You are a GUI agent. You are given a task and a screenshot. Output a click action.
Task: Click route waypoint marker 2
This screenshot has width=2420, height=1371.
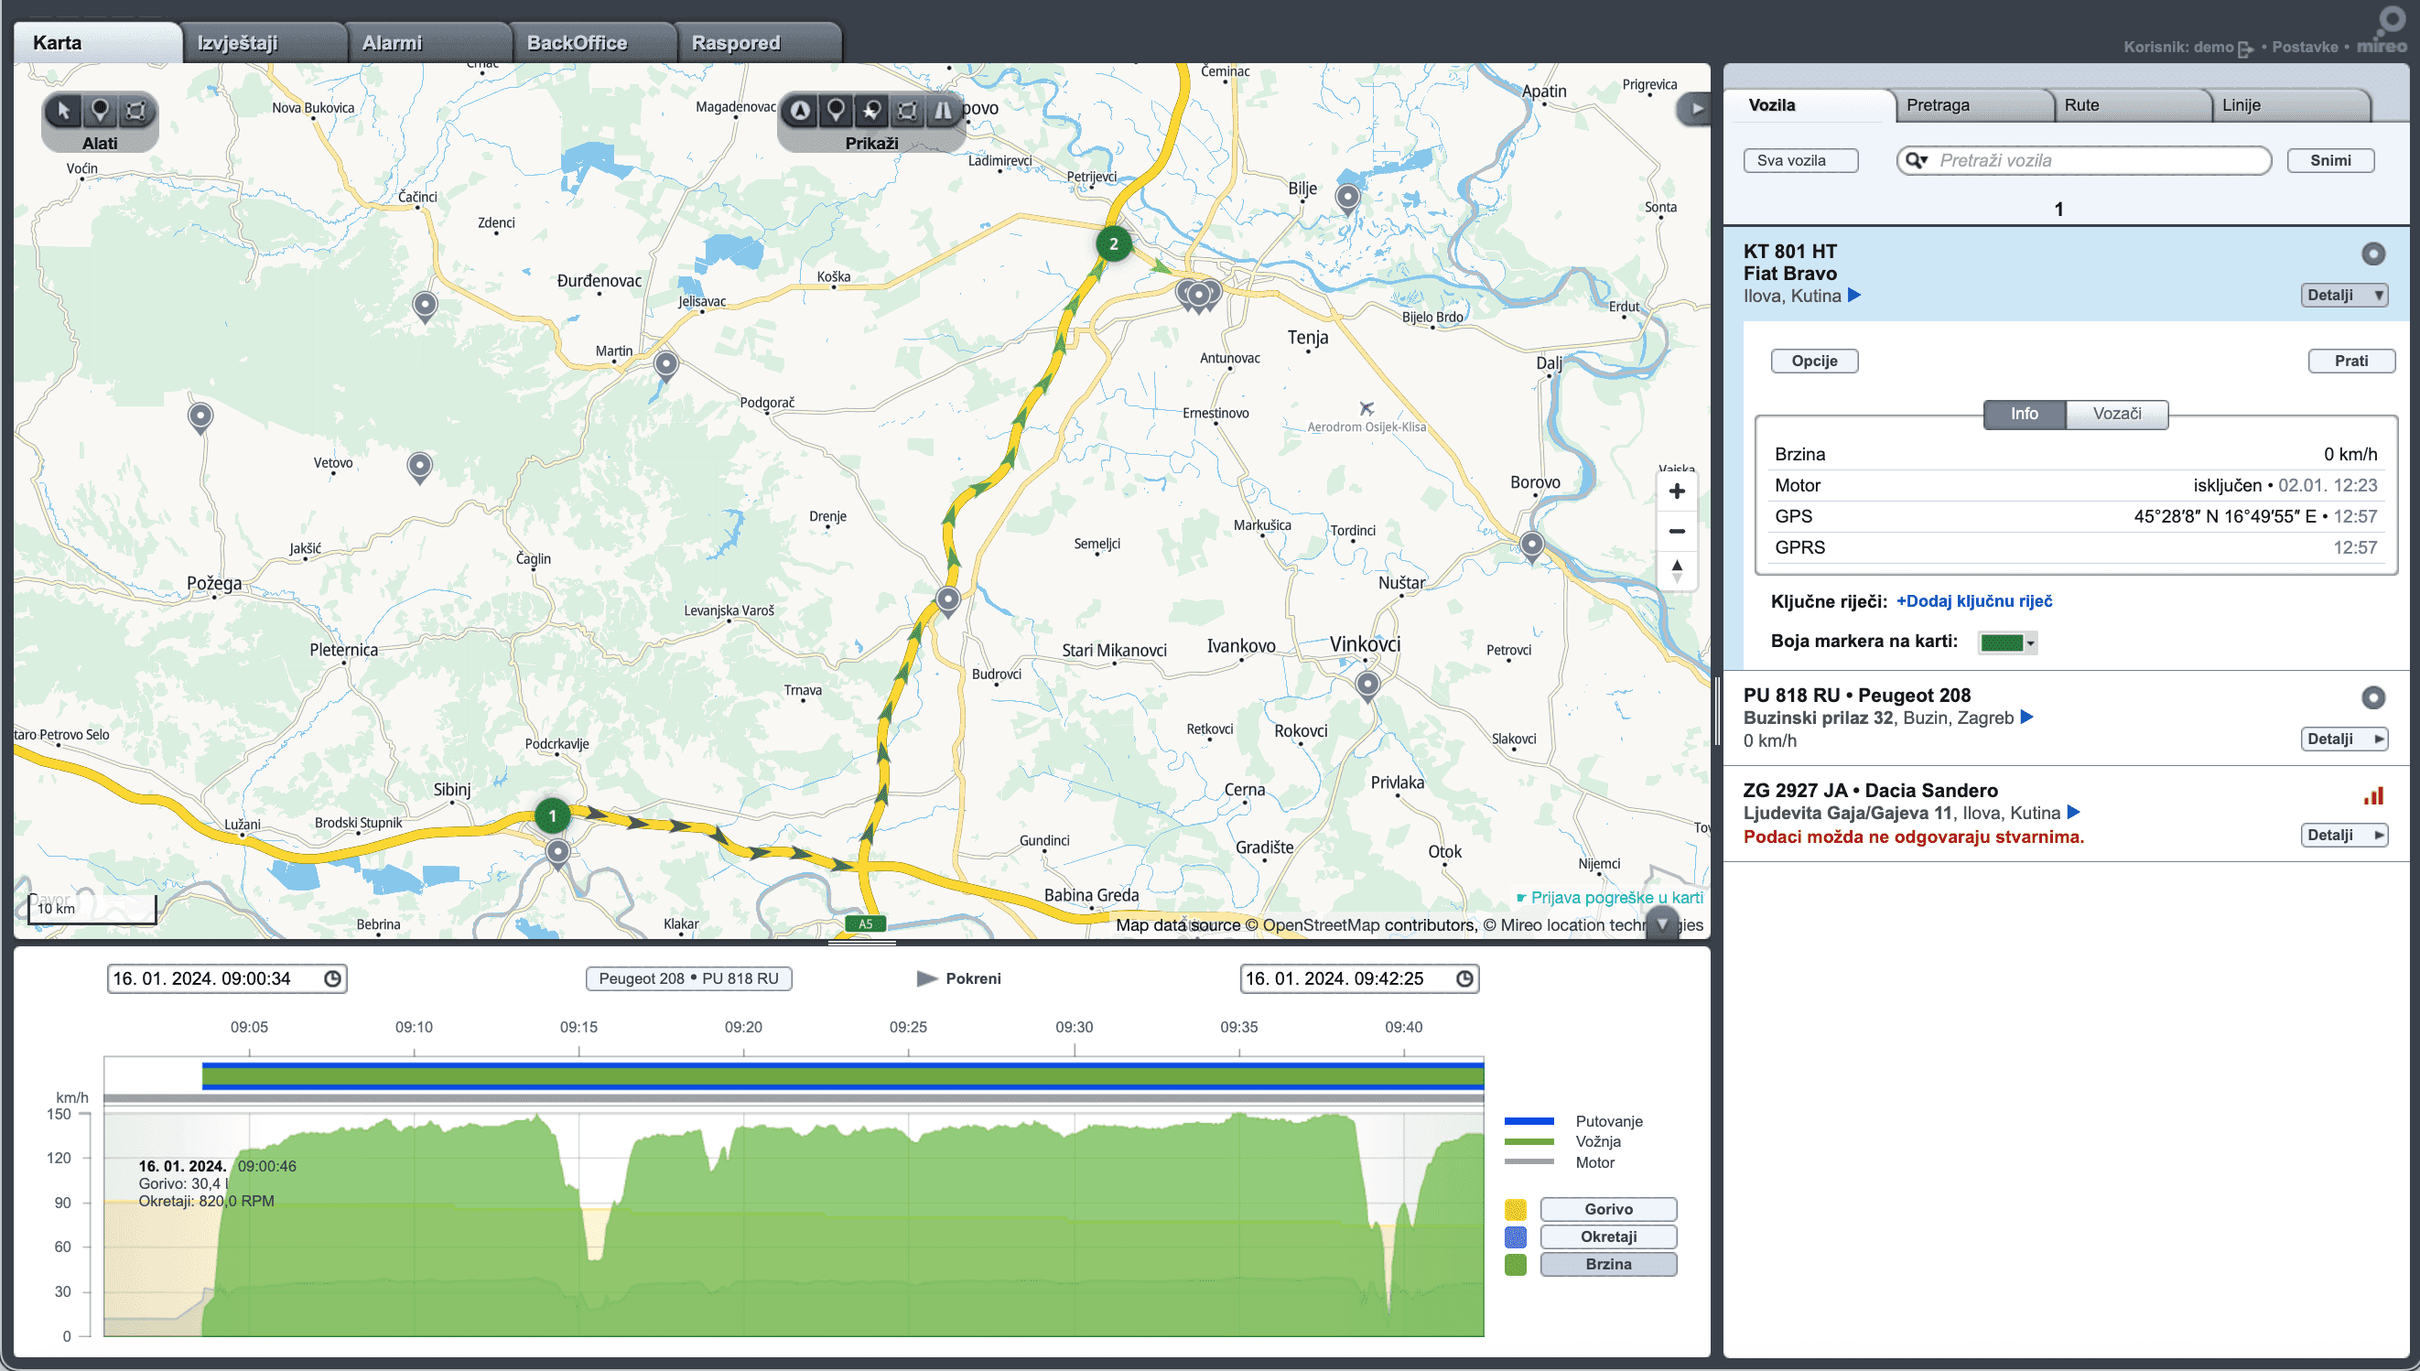1113,243
